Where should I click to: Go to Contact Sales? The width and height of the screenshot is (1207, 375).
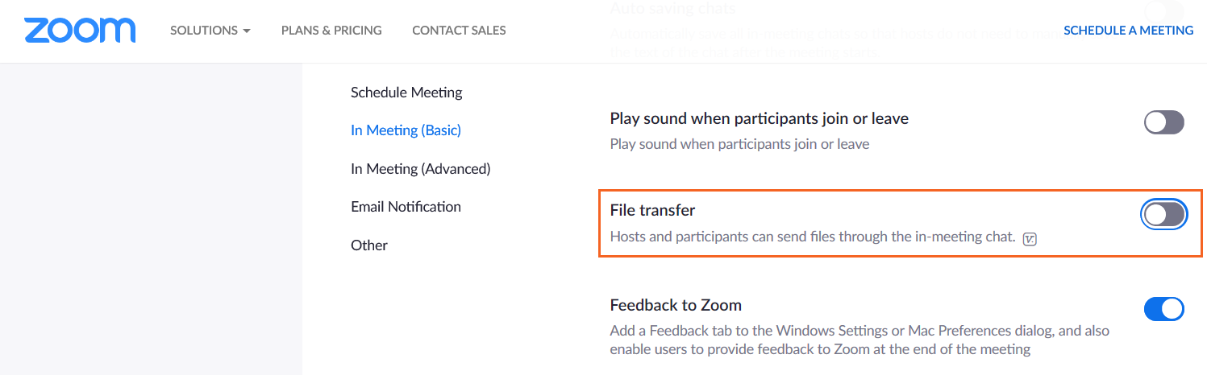coord(459,31)
